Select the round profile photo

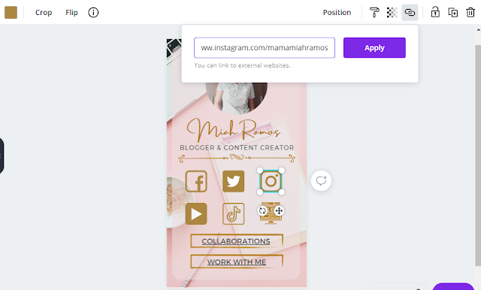click(x=237, y=98)
